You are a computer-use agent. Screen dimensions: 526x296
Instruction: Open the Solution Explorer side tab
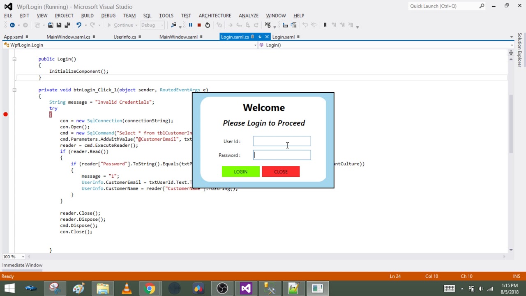point(520,50)
